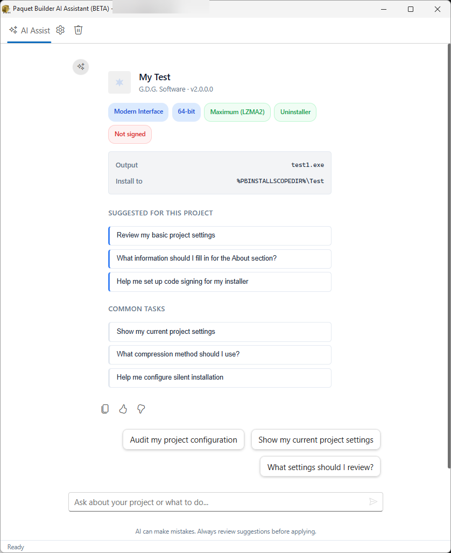Click the project thumbnail next to My Test
451x553 pixels.
119,82
